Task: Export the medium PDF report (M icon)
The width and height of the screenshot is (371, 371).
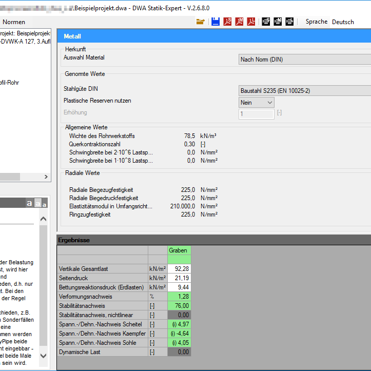Action: click(239, 22)
